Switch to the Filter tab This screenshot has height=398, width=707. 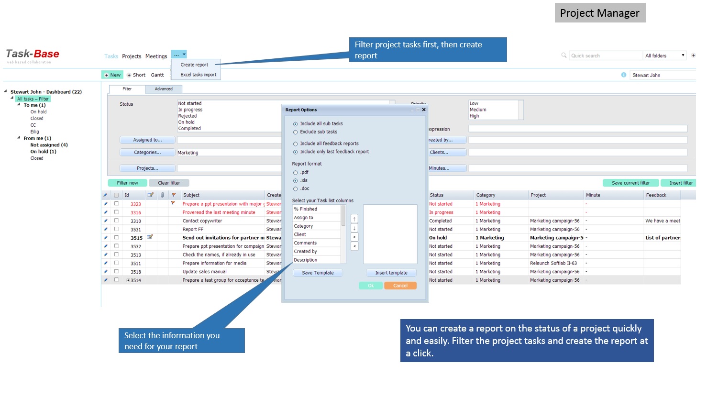click(127, 89)
